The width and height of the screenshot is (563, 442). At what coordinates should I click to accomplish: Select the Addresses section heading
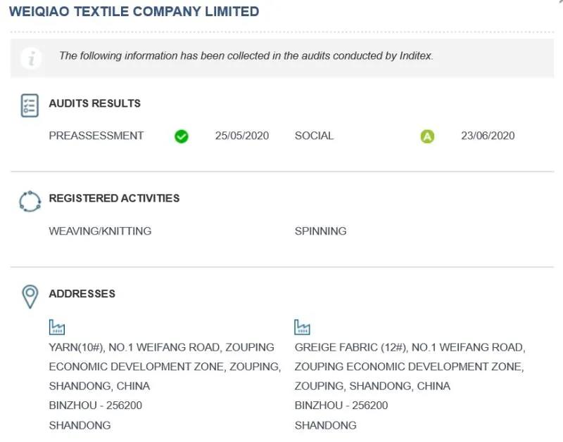(x=82, y=294)
